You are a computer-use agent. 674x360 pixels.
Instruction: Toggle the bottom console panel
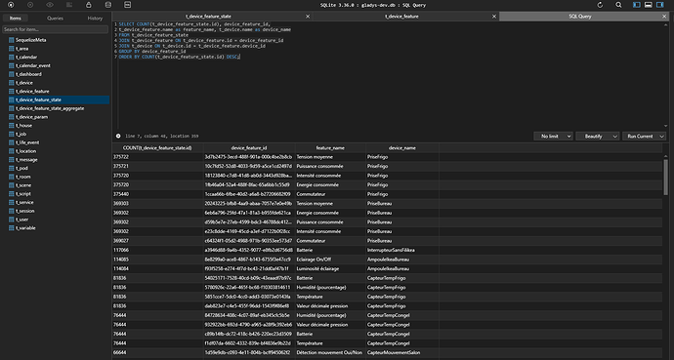click(649, 5)
